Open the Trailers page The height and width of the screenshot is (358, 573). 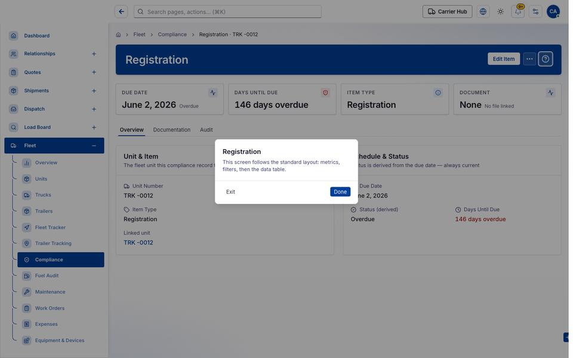tap(61, 211)
